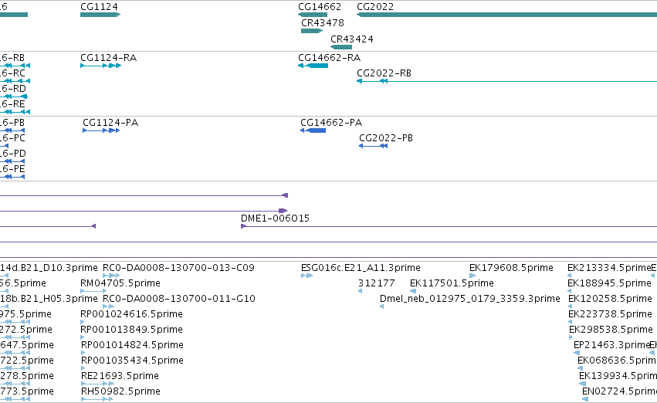
Task: Select the truncated protein ending in -PB
Action: coord(12,130)
